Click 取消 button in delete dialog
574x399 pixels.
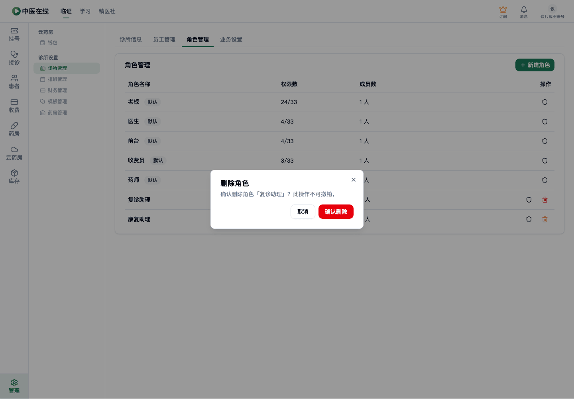tap(303, 212)
